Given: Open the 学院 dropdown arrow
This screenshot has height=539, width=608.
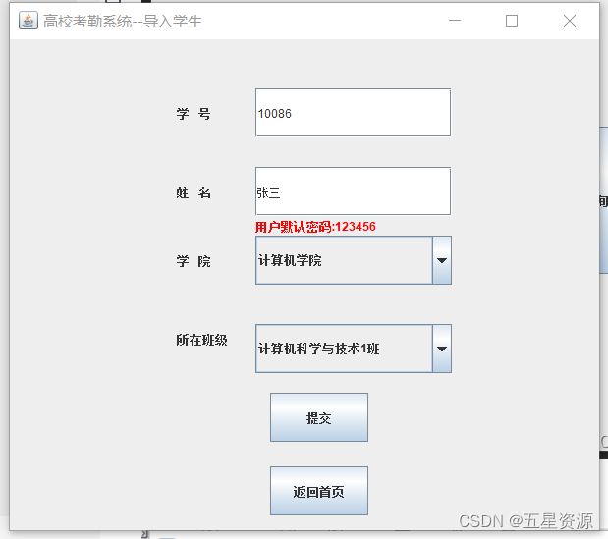Looking at the screenshot, I should pos(442,260).
